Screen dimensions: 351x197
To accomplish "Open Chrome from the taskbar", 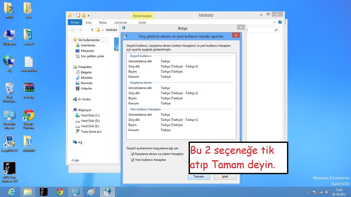I will [x=60, y=192].
